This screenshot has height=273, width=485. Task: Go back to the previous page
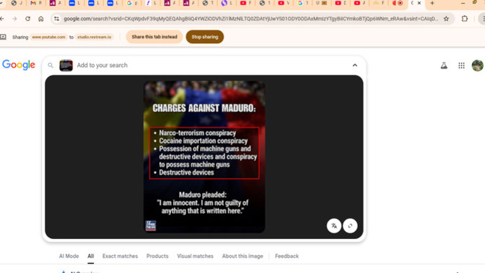pos(2,19)
